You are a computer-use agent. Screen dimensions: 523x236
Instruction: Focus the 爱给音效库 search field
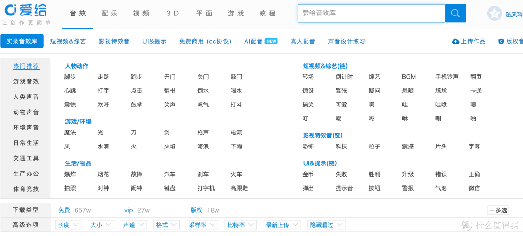tap(371, 14)
